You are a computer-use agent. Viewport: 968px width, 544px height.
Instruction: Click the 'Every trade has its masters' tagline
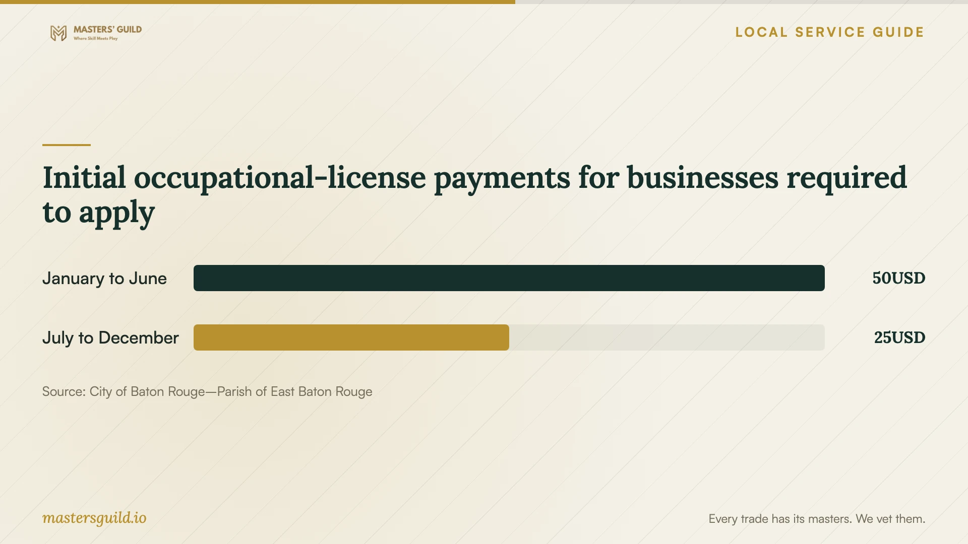click(x=817, y=519)
